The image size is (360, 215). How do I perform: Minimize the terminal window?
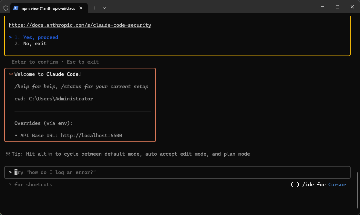click(323, 7)
